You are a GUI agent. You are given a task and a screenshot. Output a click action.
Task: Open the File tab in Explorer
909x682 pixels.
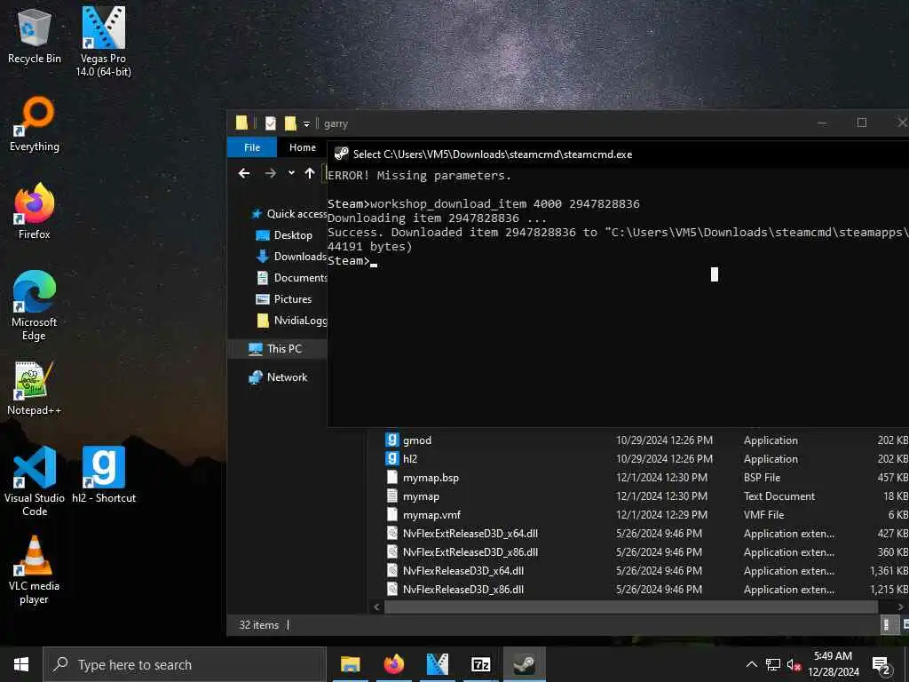(x=251, y=147)
